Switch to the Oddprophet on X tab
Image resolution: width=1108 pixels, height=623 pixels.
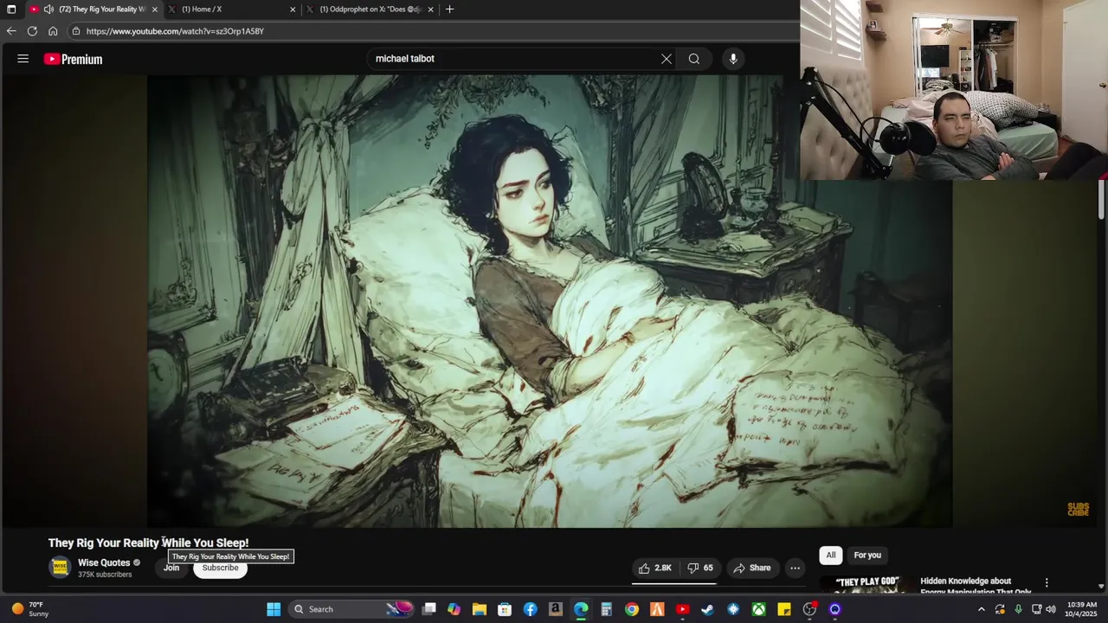point(370,10)
